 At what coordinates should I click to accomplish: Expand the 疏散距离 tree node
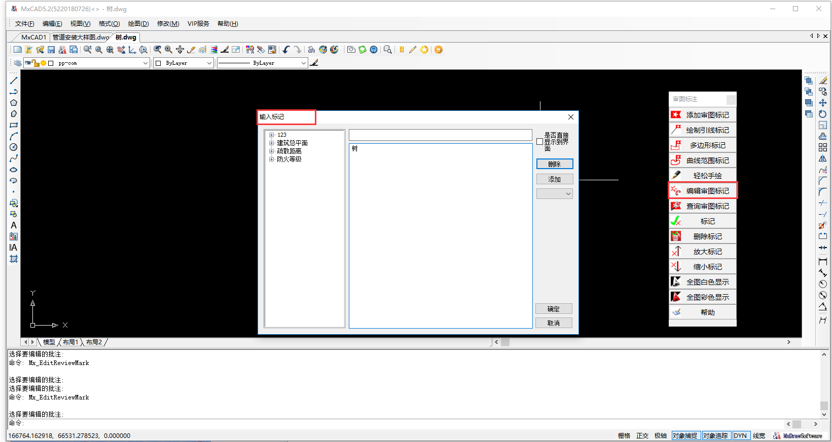click(272, 151)
